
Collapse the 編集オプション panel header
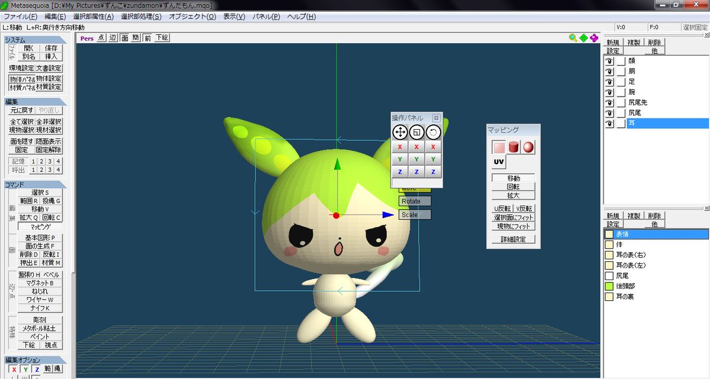[x=35, y=360]
